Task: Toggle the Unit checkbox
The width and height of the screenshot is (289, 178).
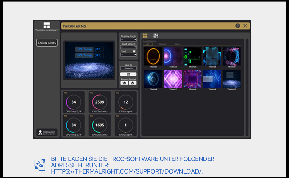Action: click(x=134, y=51)
